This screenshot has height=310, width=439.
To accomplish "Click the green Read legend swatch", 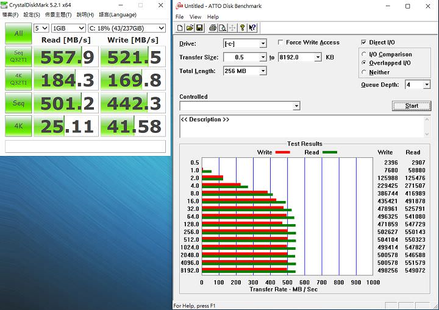I will [329, 152].
